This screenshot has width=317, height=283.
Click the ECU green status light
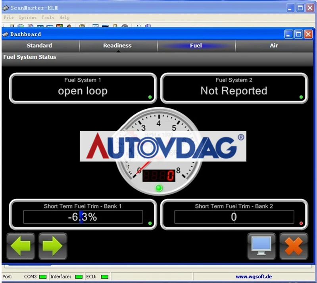(104, 277)
